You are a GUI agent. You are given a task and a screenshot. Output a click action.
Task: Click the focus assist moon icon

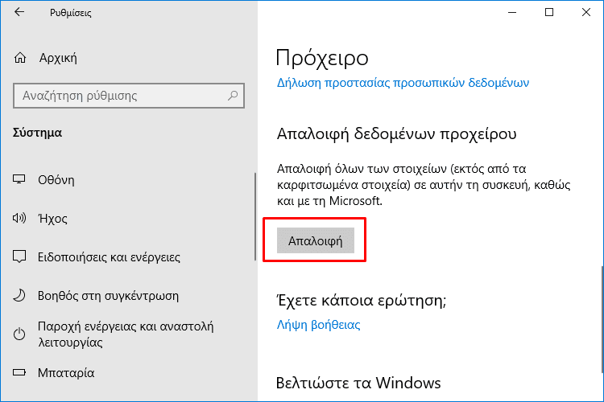tap(19, 295)
